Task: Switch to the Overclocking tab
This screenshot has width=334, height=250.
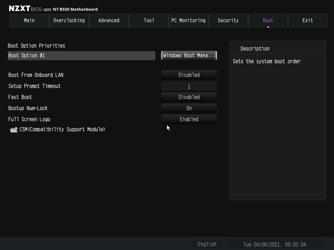Action: (69, 20)
